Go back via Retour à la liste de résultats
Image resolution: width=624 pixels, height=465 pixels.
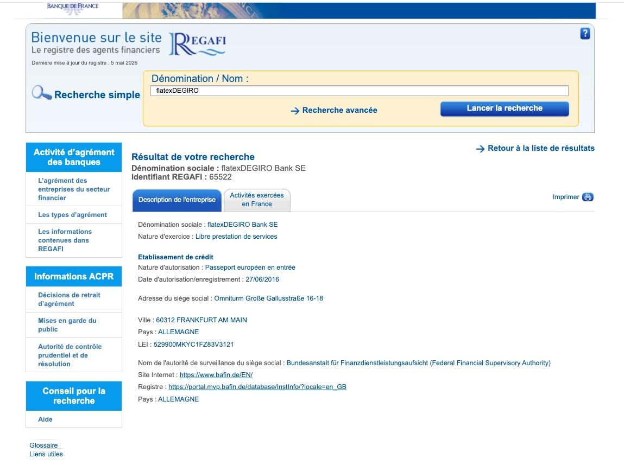(x=541, y=148)
